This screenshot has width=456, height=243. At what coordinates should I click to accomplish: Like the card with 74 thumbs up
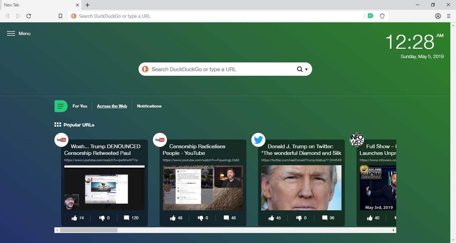74,218
